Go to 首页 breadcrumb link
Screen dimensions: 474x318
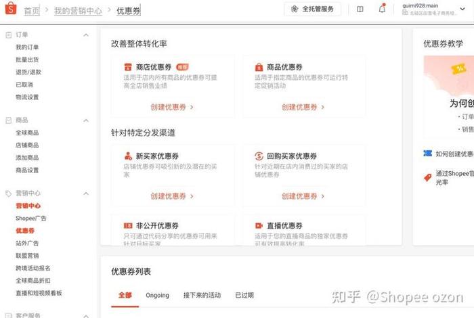32,12
